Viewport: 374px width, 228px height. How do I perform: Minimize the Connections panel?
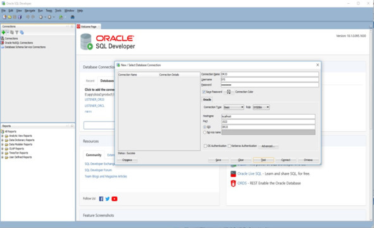pyautogui.click(x=68, y=26)
